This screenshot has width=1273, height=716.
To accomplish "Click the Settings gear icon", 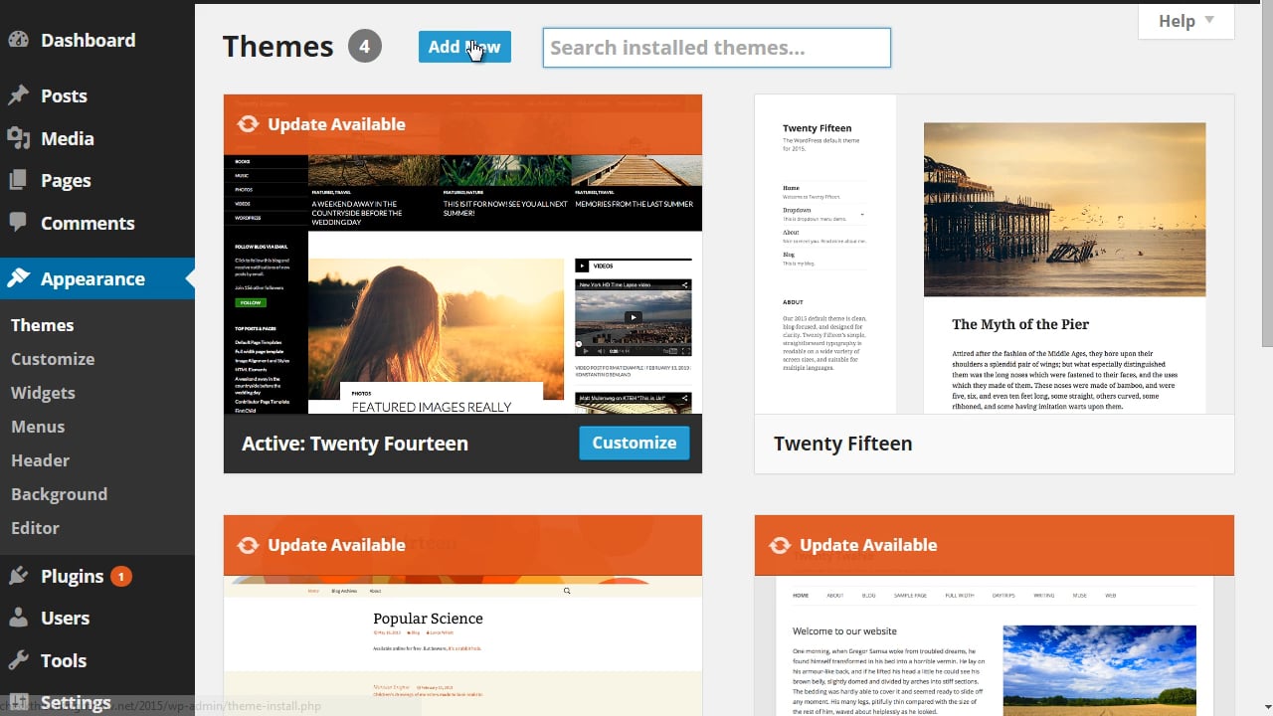I will [x=19, y=701].
